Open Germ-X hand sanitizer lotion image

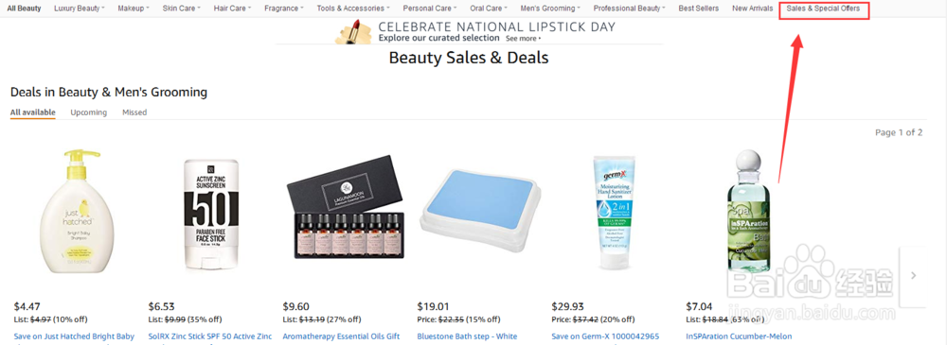coord(612,213)
